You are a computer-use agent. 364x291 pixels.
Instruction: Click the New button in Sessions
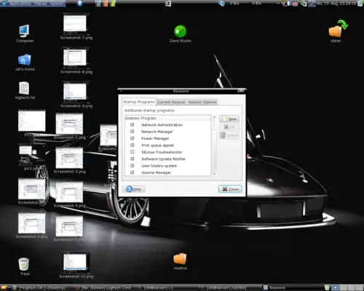tap(229, 119)
